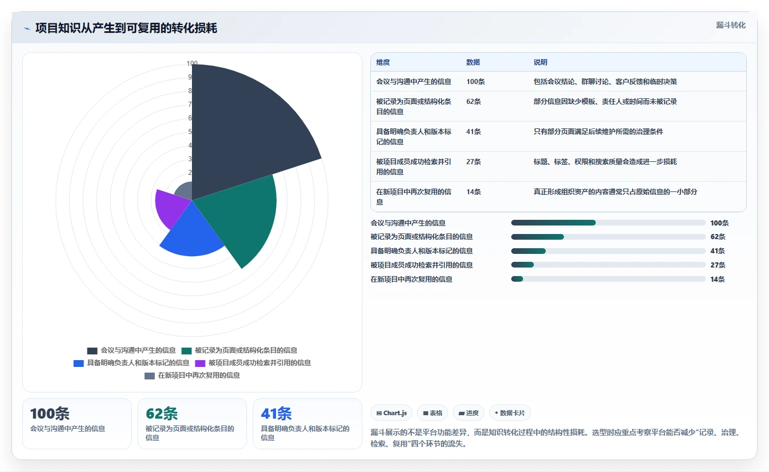Click the 进度 tag
The width and height of the screenshot is (769, 472).
469,413
